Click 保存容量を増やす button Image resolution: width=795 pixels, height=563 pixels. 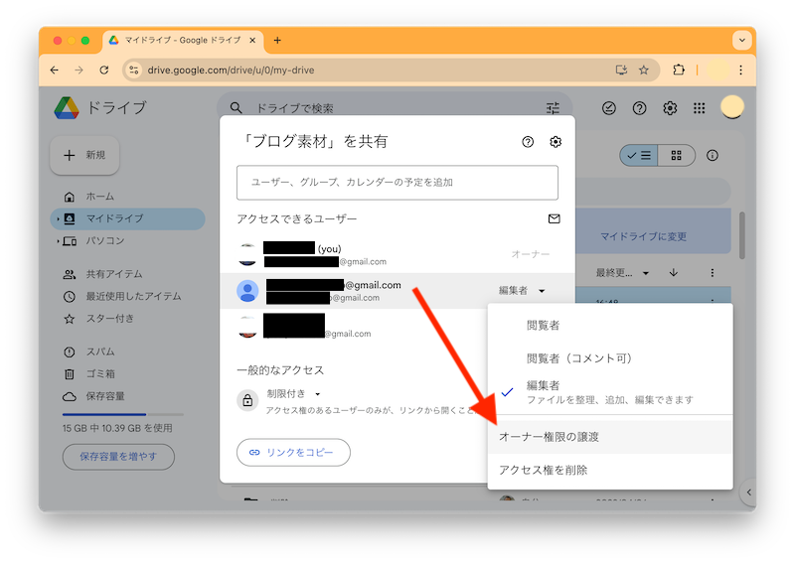118,457
